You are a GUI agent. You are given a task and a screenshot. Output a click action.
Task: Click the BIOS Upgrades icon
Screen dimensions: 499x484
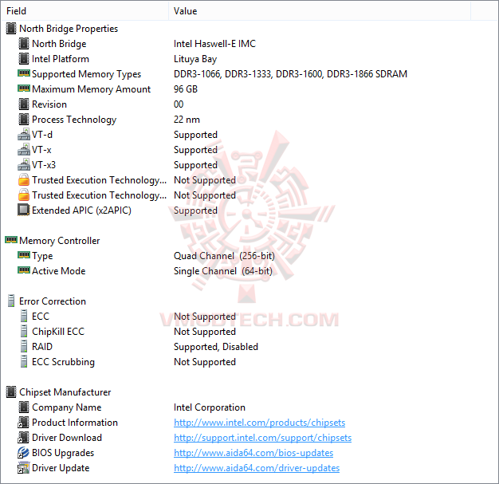(24, 452)
